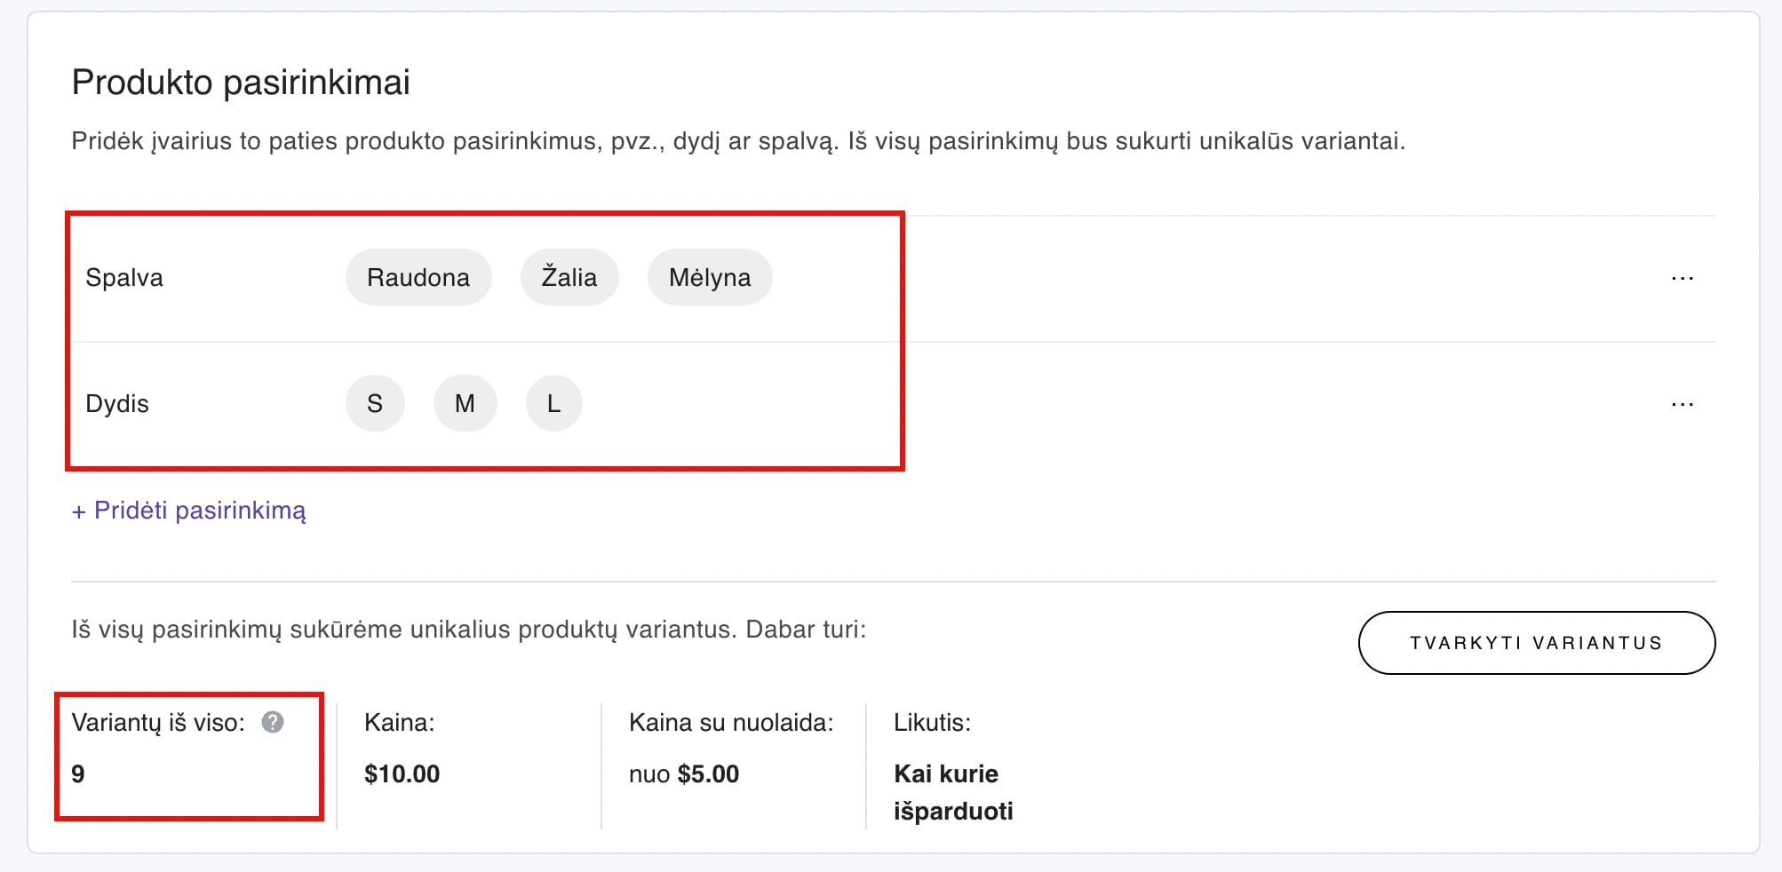Open the help tooltip next to Variantų iš viso
The image size is (1782, 872).
273,722
